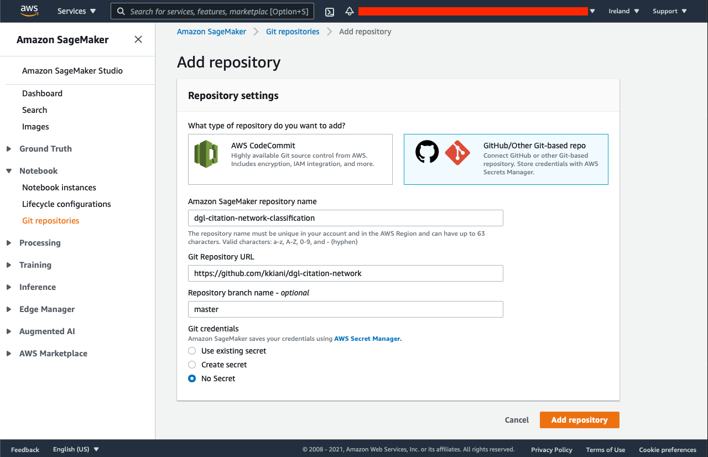Image resolution: width=708 pixels, height=457 pixels.
Task: Go to Git repositories breadcrumb
Action: [293, 32]
